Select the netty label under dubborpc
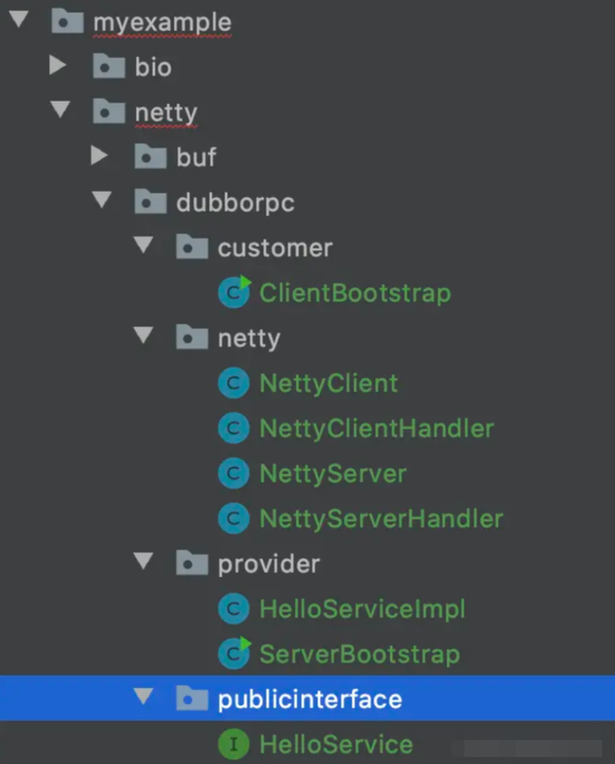 (x=249, y=338)
